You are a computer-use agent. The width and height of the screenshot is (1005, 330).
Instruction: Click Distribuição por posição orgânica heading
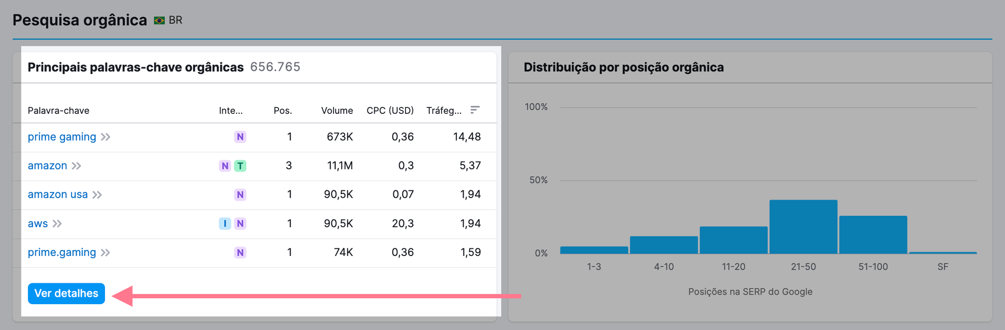tap(624, 67)
